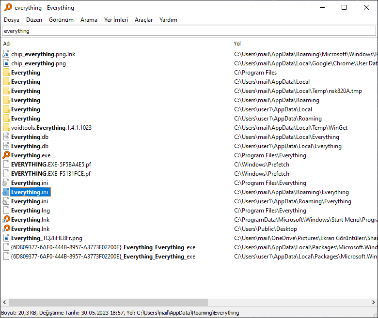This screenshot has height=318, width=378.
Task: Click the horizontal scrollbar left arrow
Action: (4, 302)
